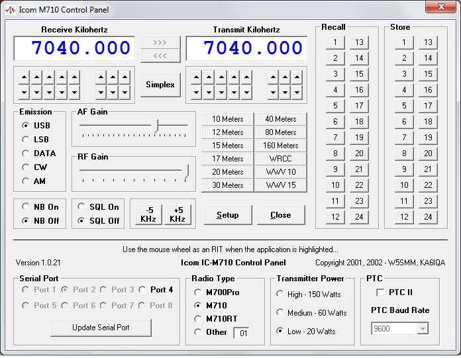
Task: Decrement the leftmost receive frequency digit down arrow
Action: coord(24,93)
